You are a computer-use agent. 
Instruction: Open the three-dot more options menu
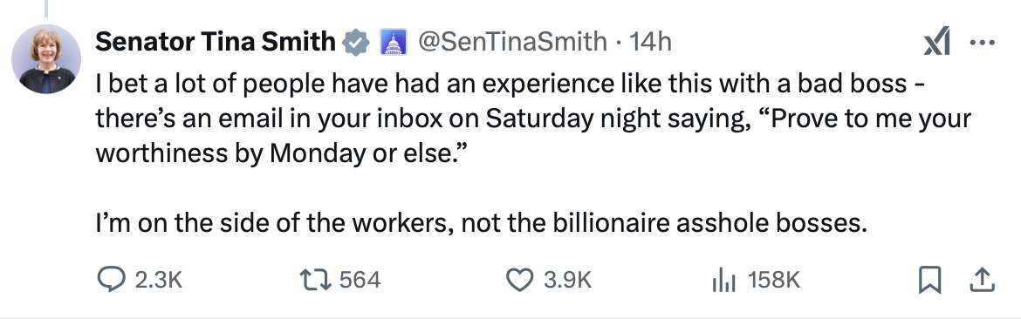[982, 43]
